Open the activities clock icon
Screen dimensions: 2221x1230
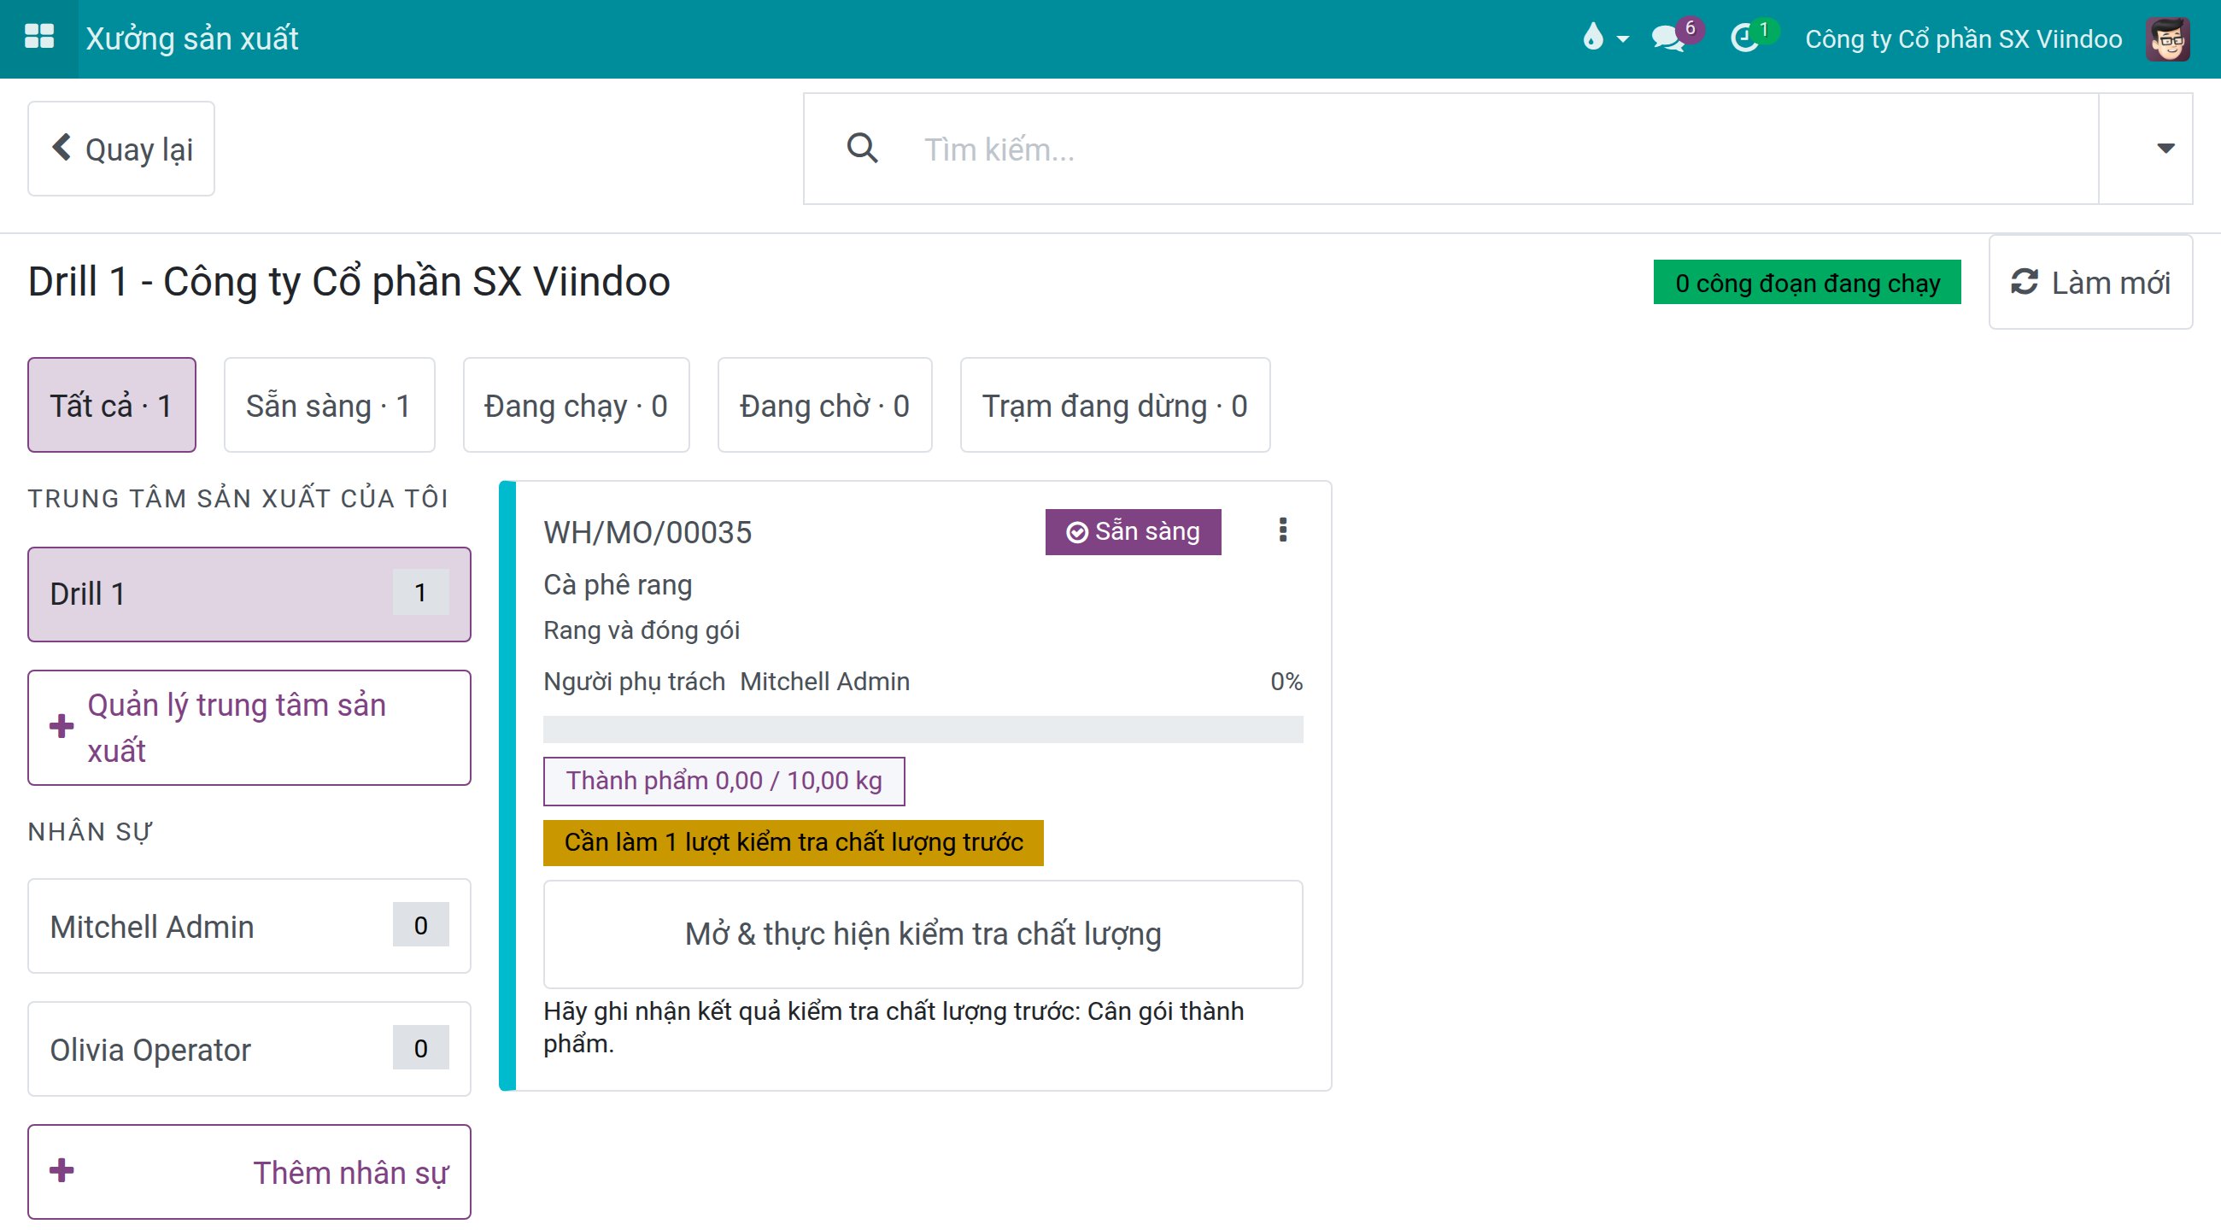[x=1745, y=38]
